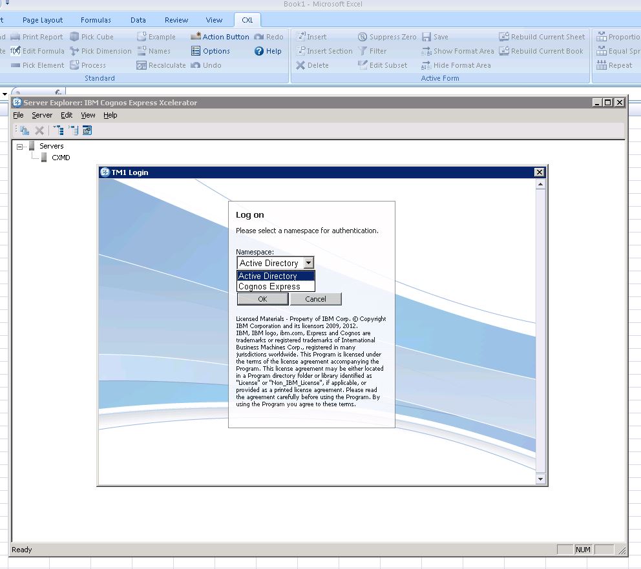
Task: Close the TM1 Login window
Action: point(540,172)
